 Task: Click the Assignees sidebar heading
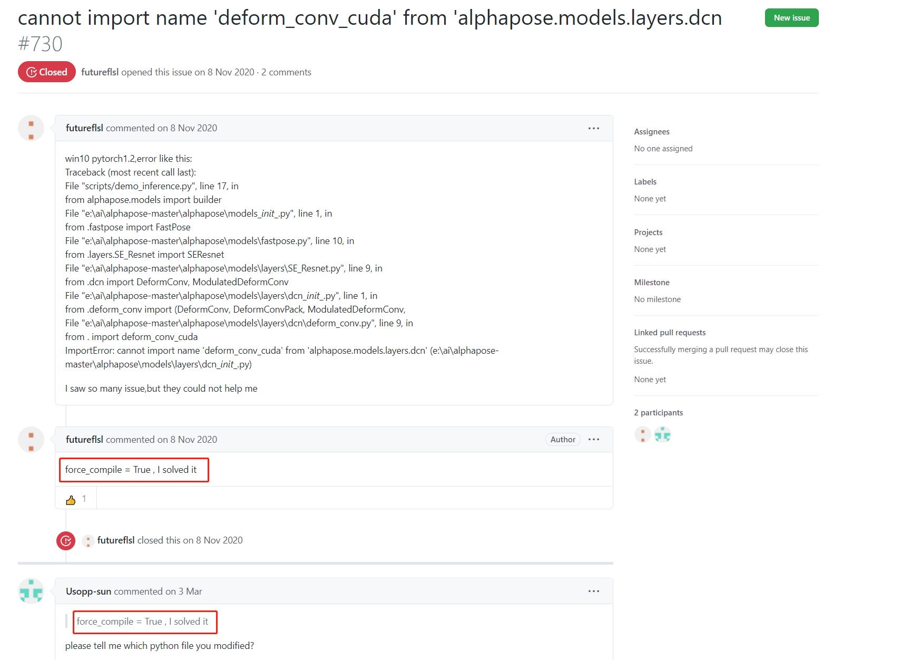pyautogui.click(x=652, y=132)
